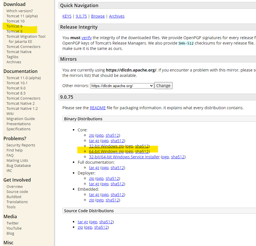
Task: Open Blog under Media
Action: click(10, 233)
